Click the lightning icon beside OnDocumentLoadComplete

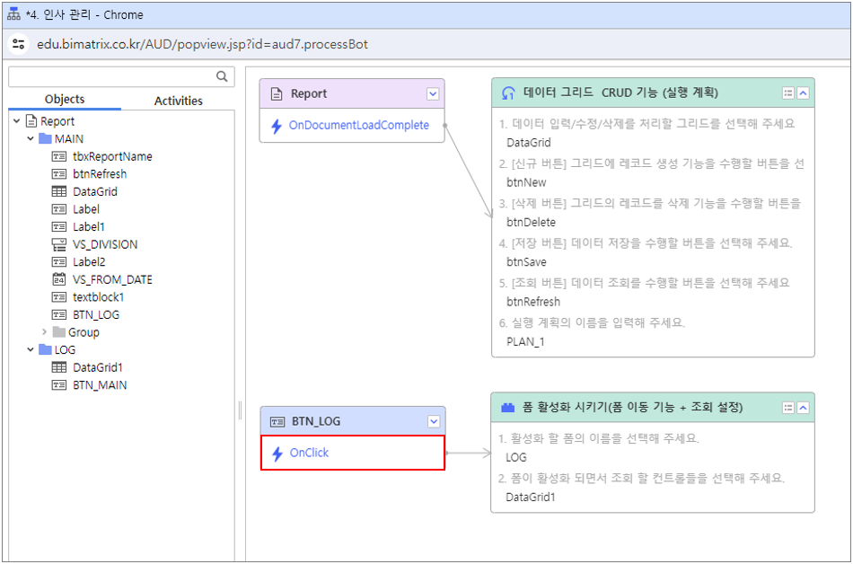(277, 126)
